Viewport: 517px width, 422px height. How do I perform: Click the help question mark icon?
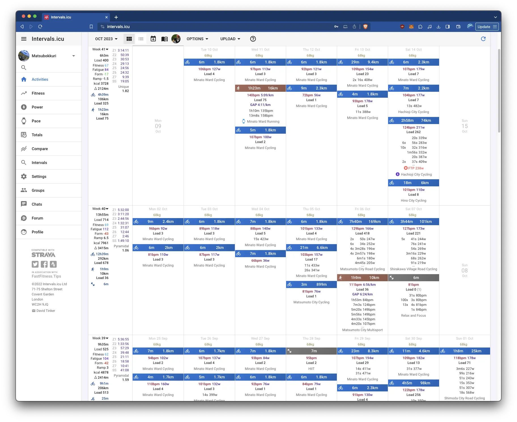coord(253,39)
